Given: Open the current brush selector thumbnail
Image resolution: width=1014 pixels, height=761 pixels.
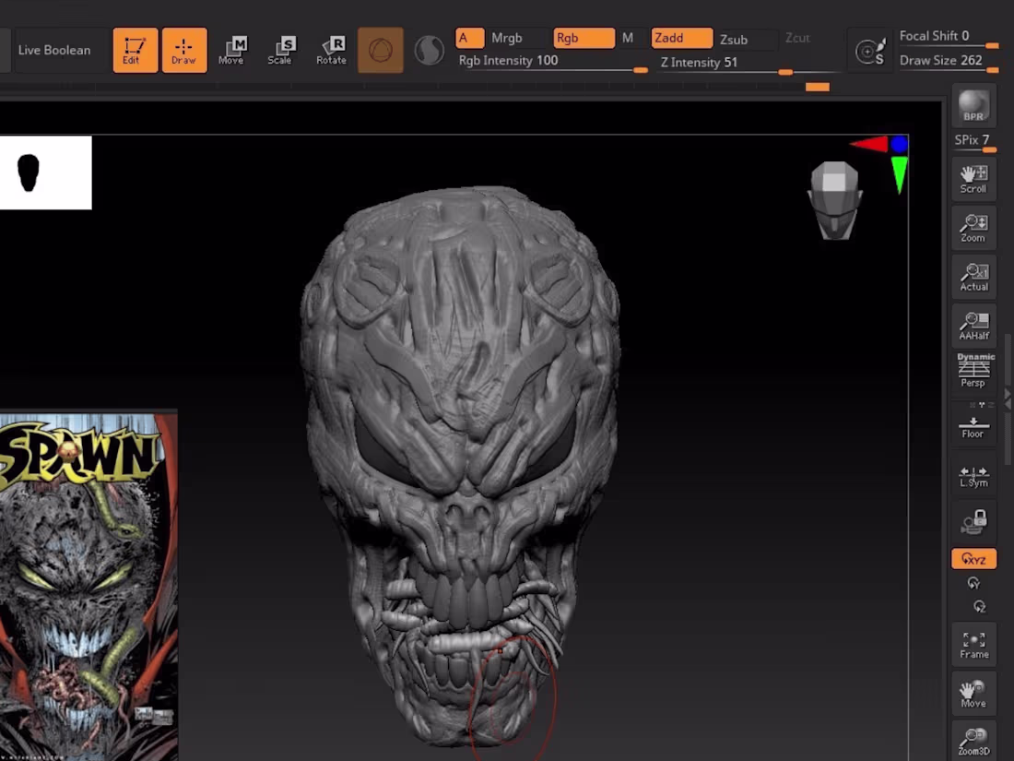Looking at the screenshot, I should (x=381, y=50).
